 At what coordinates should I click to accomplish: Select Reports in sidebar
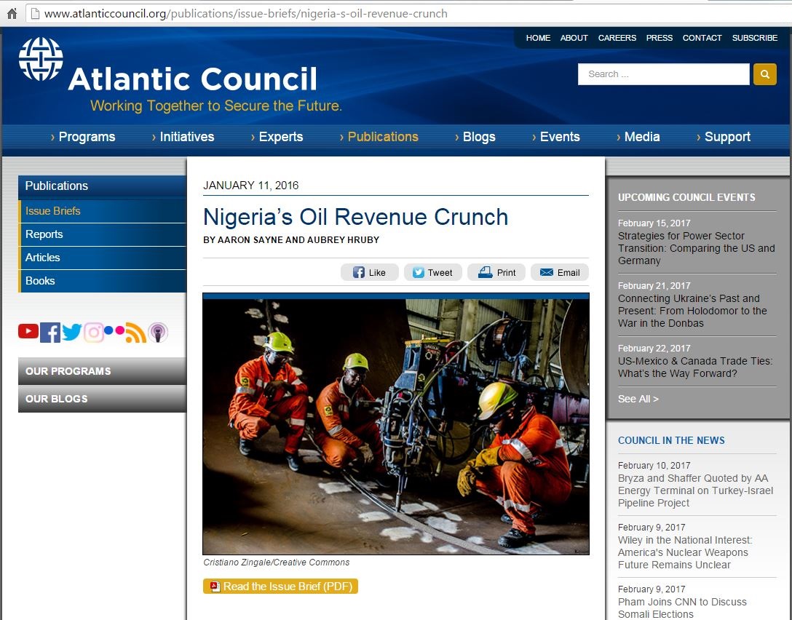tap(102, 234)
